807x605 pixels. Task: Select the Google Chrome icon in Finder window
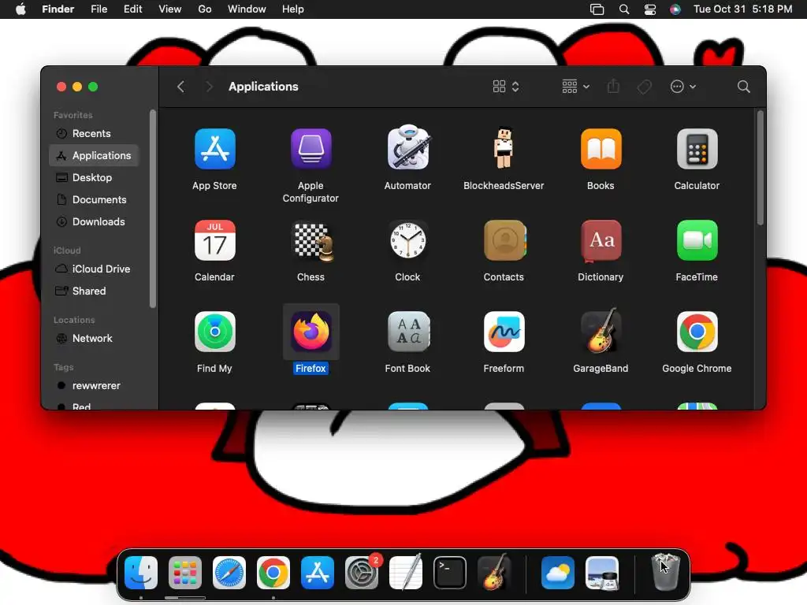point(697,332)
